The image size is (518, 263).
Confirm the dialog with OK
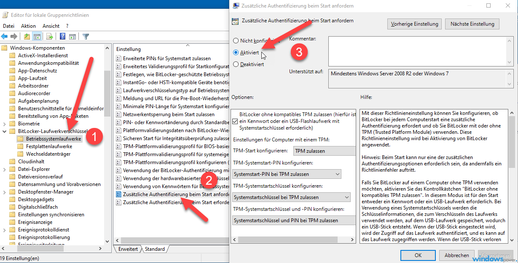[418, 255]
